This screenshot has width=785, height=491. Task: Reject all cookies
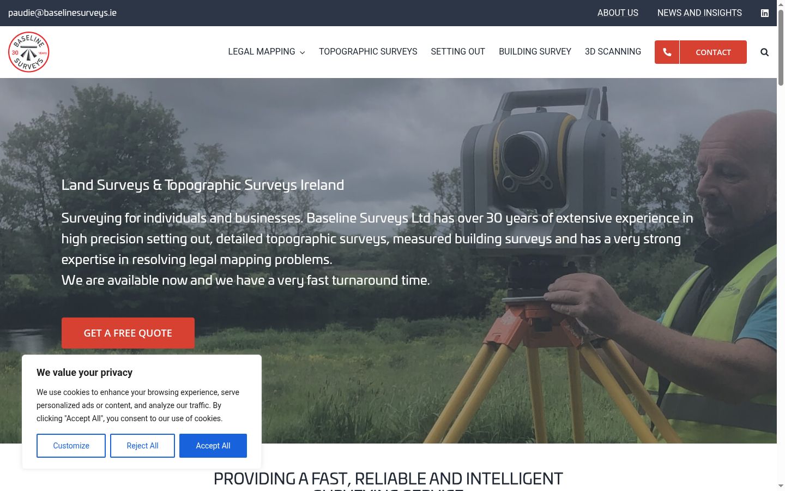142,446
